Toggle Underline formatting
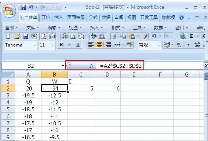The width and height of the screenshot is (208, 141). tap(78, 45)
